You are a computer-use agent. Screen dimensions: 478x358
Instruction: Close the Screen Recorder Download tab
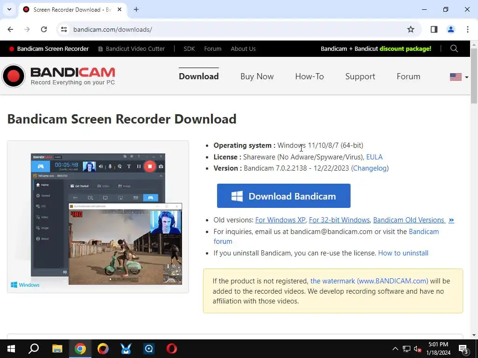point(119,9)
